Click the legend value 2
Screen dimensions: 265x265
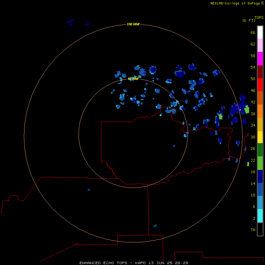tap(254, 218)
